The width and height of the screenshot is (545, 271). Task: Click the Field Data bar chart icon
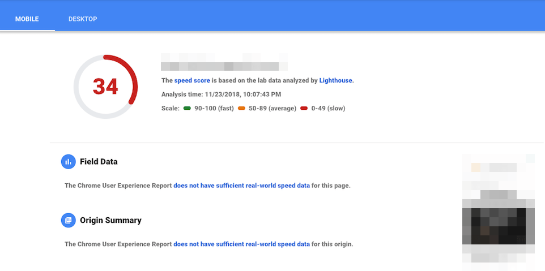(x=68, y=162)
